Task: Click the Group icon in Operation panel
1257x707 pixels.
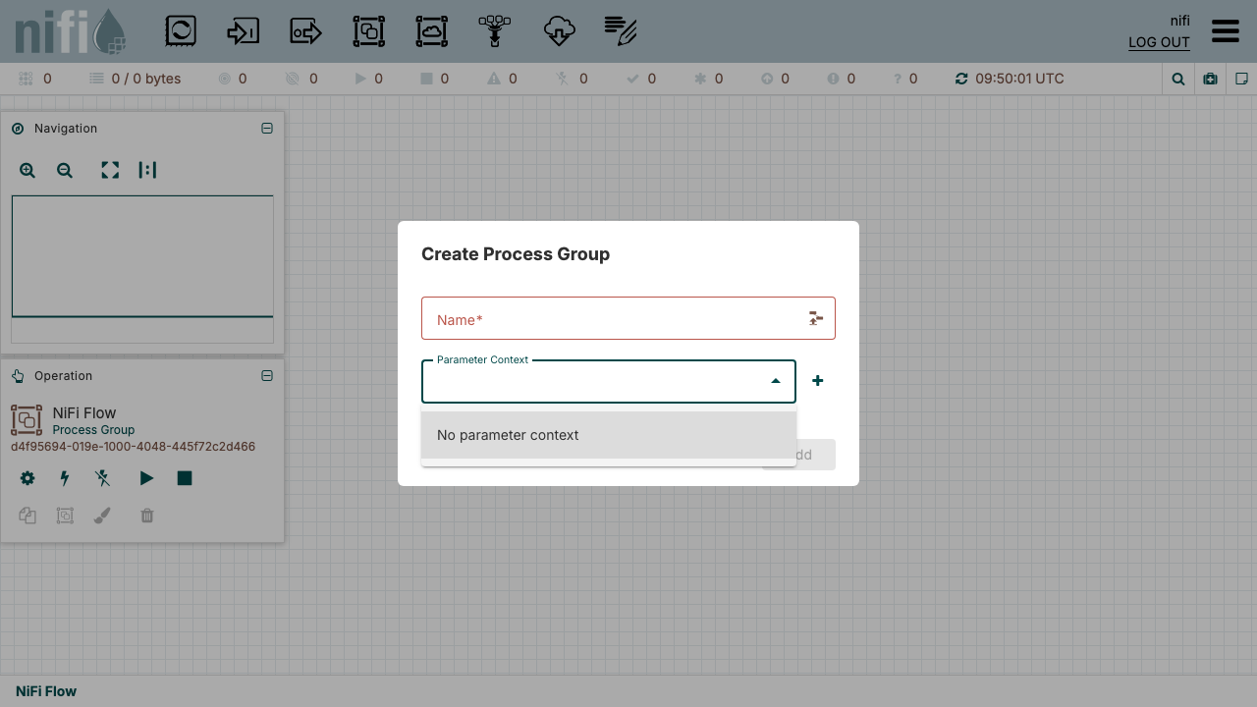Action: tap(65, 516)
